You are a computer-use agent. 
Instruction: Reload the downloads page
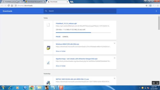pos(9,5)
